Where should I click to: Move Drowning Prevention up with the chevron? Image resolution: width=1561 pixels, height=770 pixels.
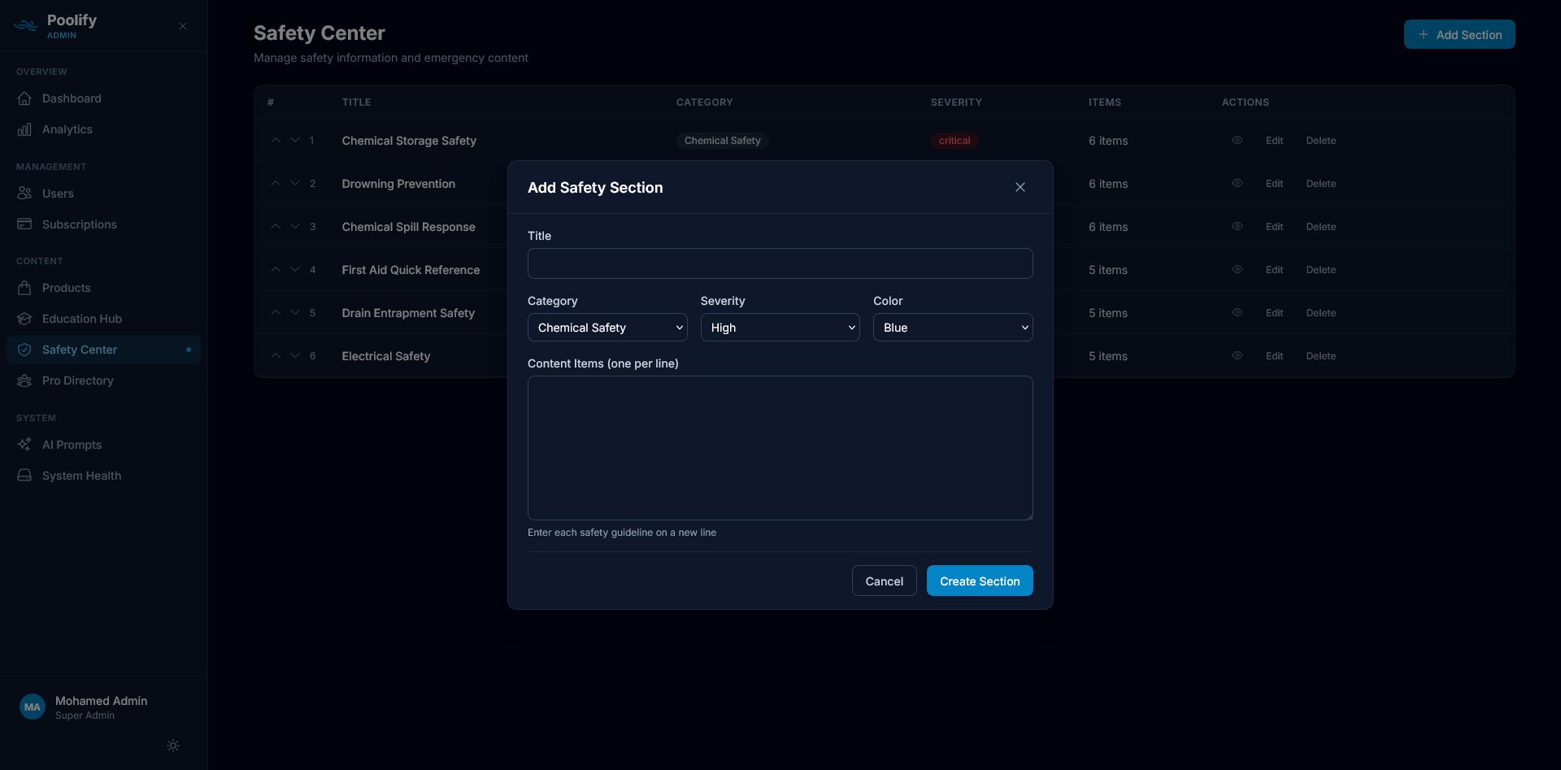[x=276, y=183]
